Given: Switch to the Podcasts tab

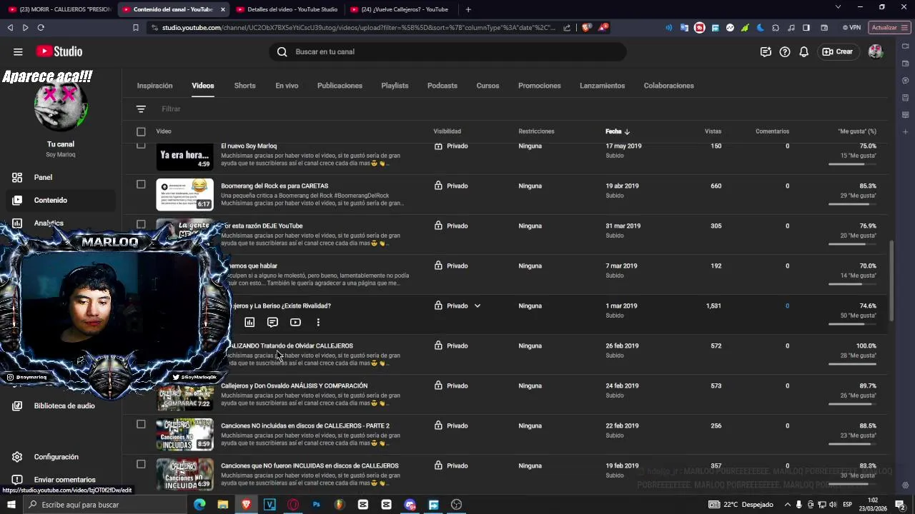Looking at the screenshot, I should [442, 86].
